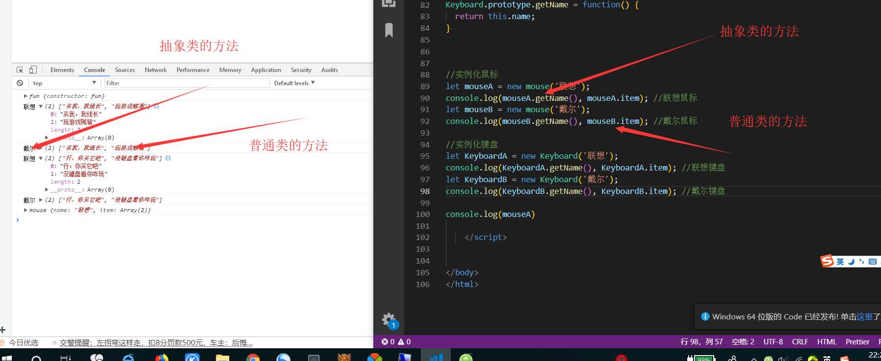881x361 pixels.
Task: Expand the news chevron before 交警提醒
Action: (x=54, y=342)
